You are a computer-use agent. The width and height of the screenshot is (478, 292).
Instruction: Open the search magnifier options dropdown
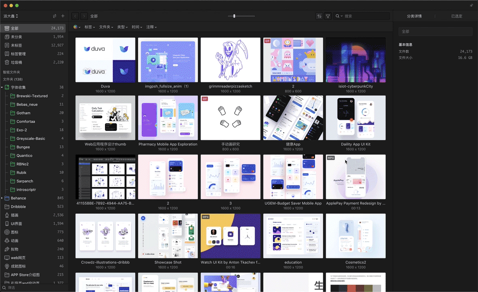click(x=339, y=16)
